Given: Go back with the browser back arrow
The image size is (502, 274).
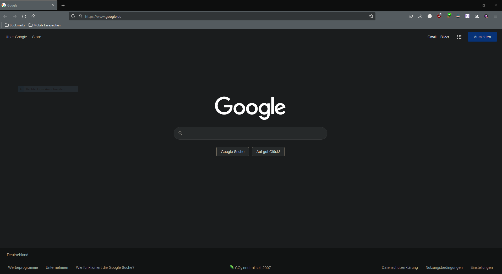Looking at the screenshot, I should point(5,16).
